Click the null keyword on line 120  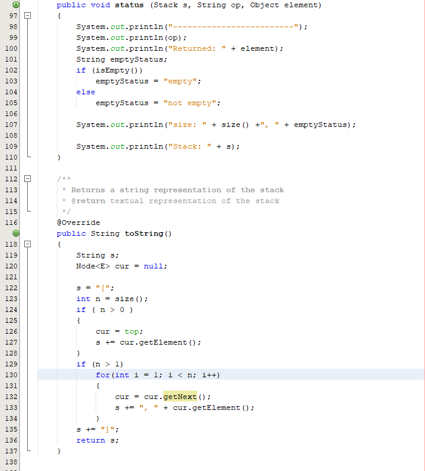pos(153,266)
